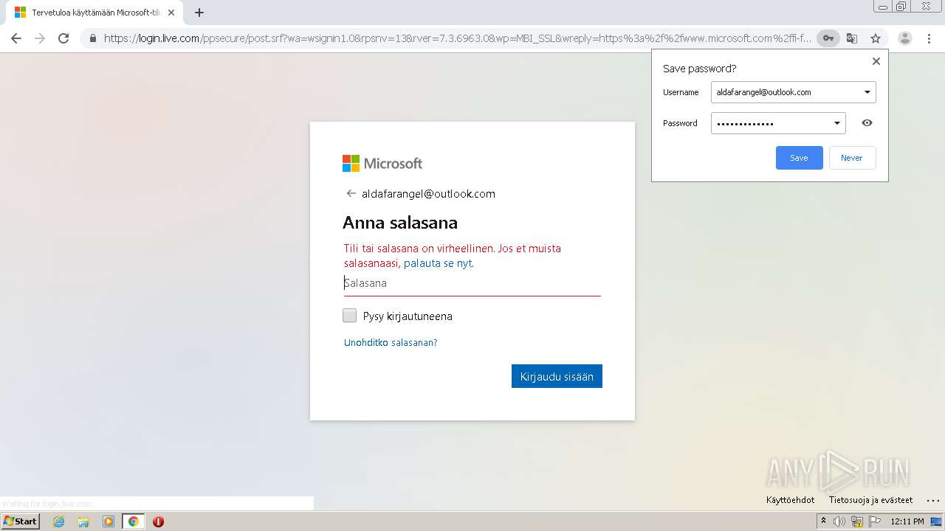The width and height of the screenshot is (945, 531).
Task: Click the Action Center flag tray icon
Action: 875,521
